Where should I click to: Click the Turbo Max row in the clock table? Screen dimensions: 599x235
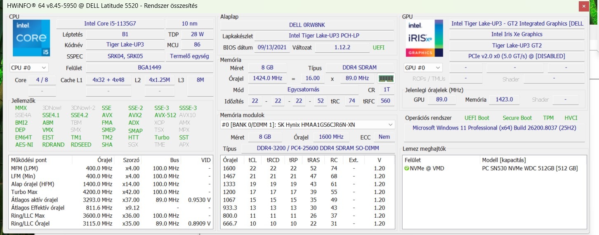coord(111,192)
